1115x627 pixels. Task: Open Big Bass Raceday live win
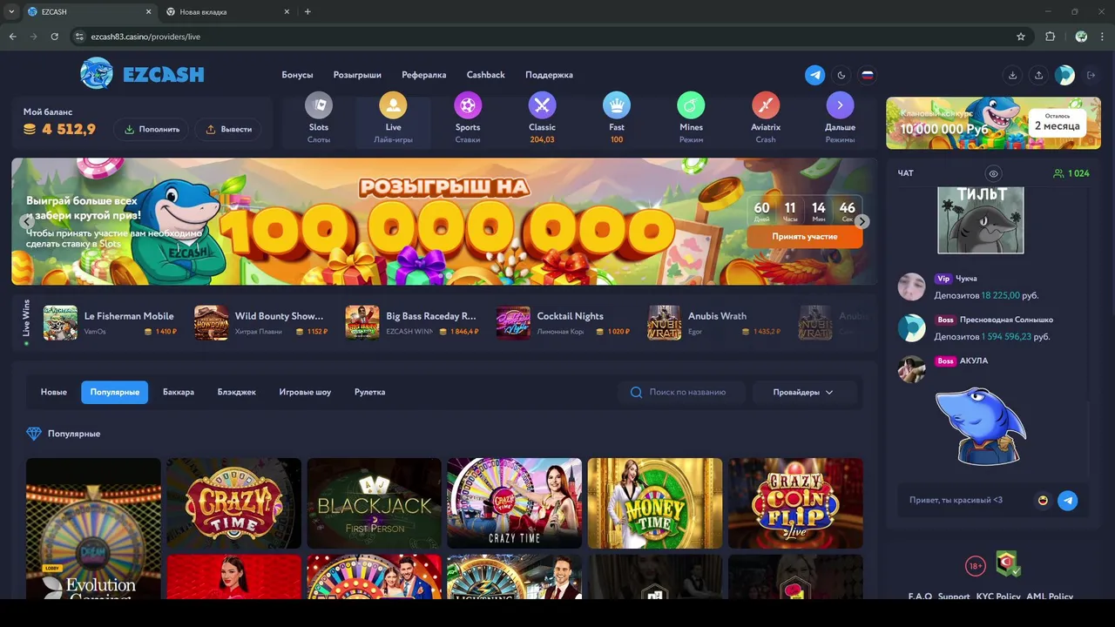pyautogui.click(x=413, y=322)
